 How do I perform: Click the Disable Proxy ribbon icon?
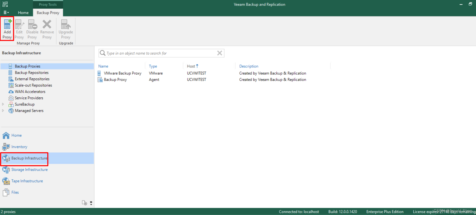click(32, 25)
